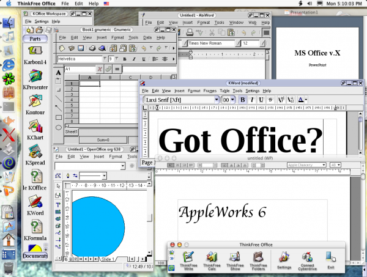Open font size dropdown in KWord

pyautogui.click(x=232, y=100)
